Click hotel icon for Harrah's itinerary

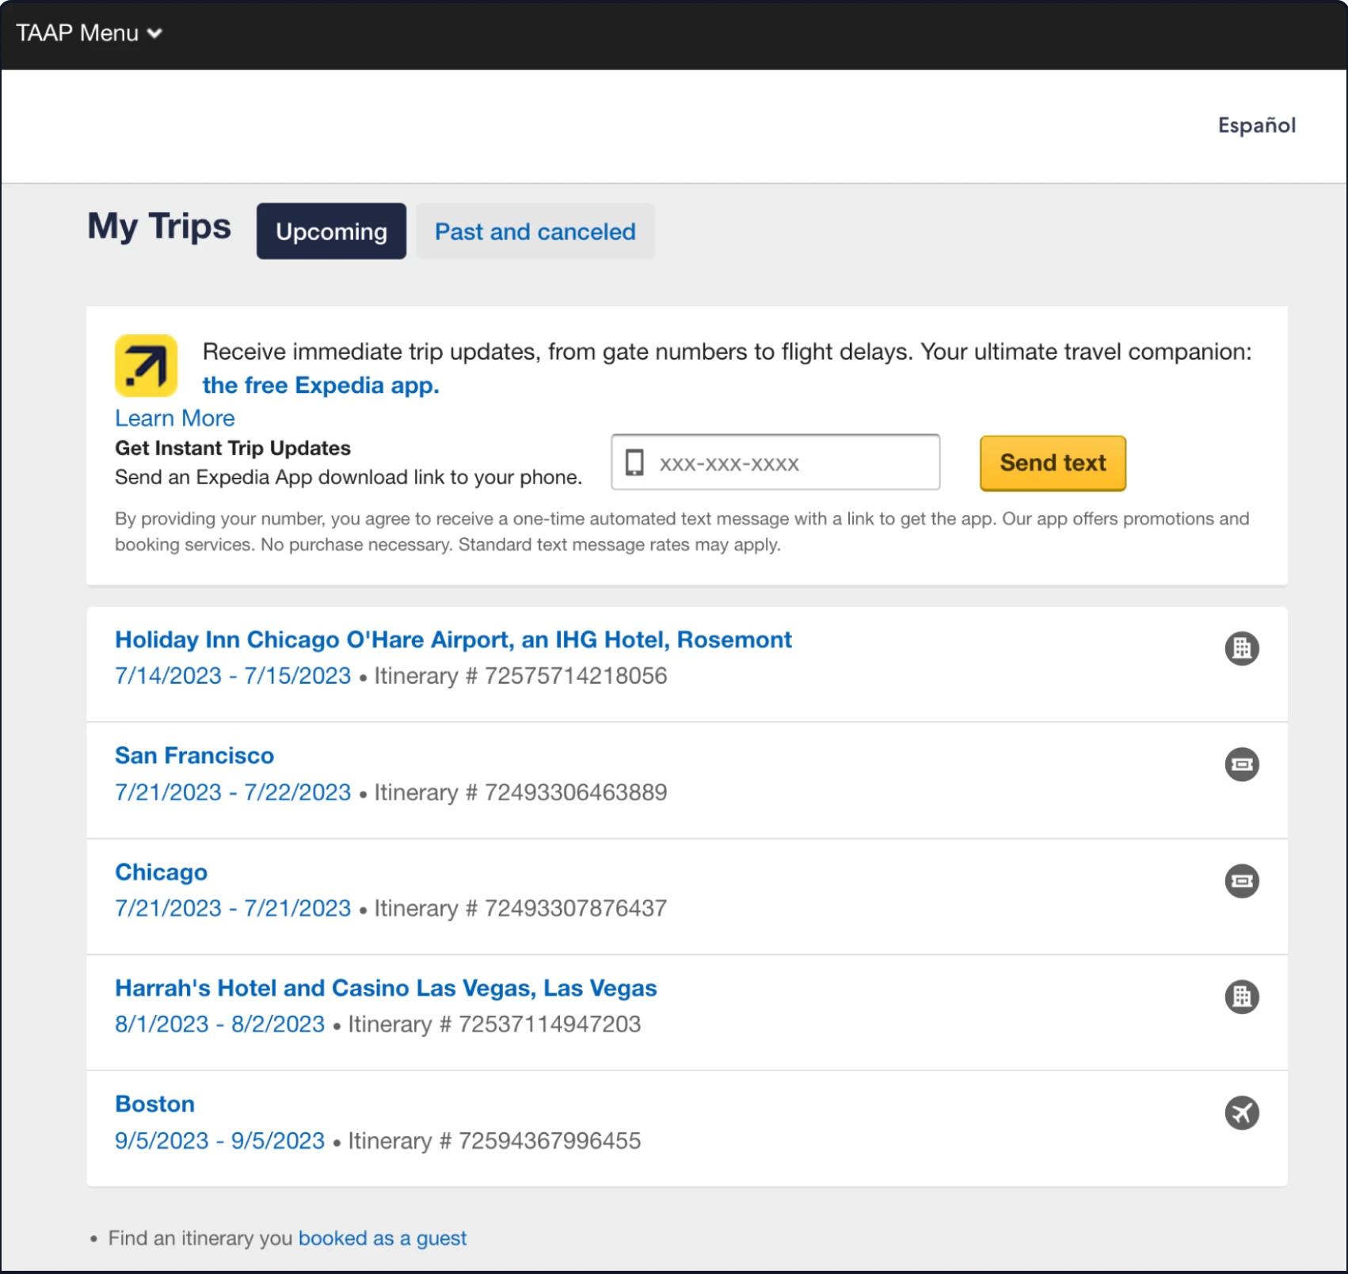pos(1242,997)
